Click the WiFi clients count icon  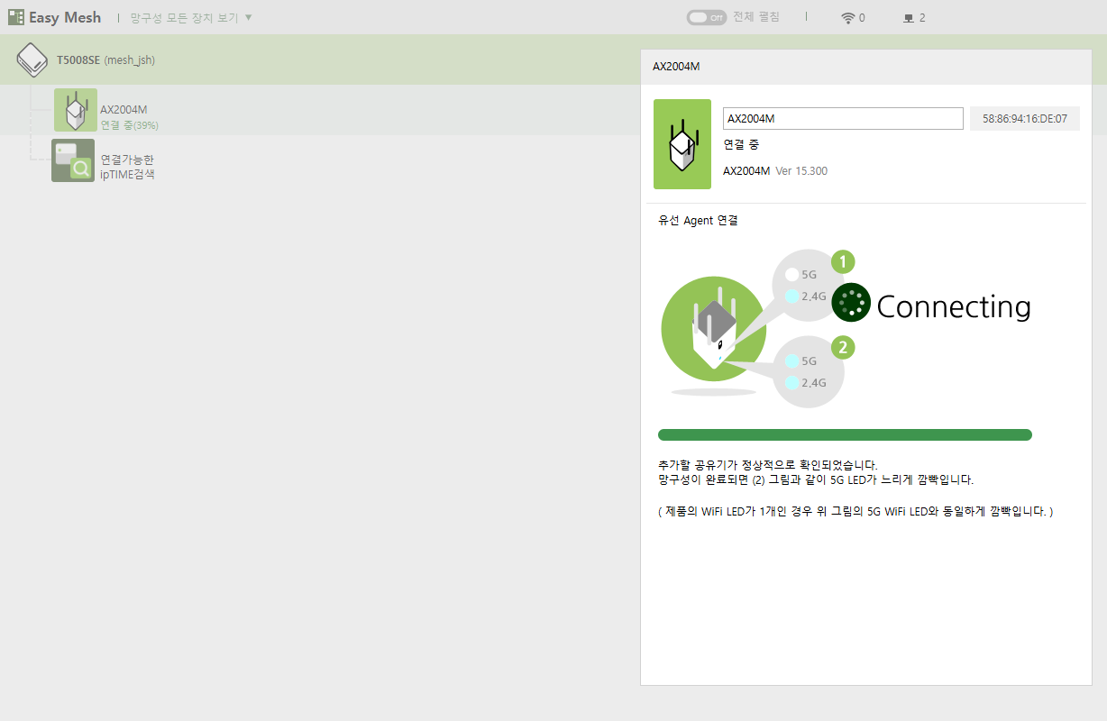847,18
